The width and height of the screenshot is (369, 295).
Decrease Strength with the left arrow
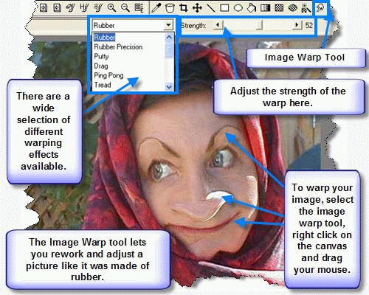(218, 25)
